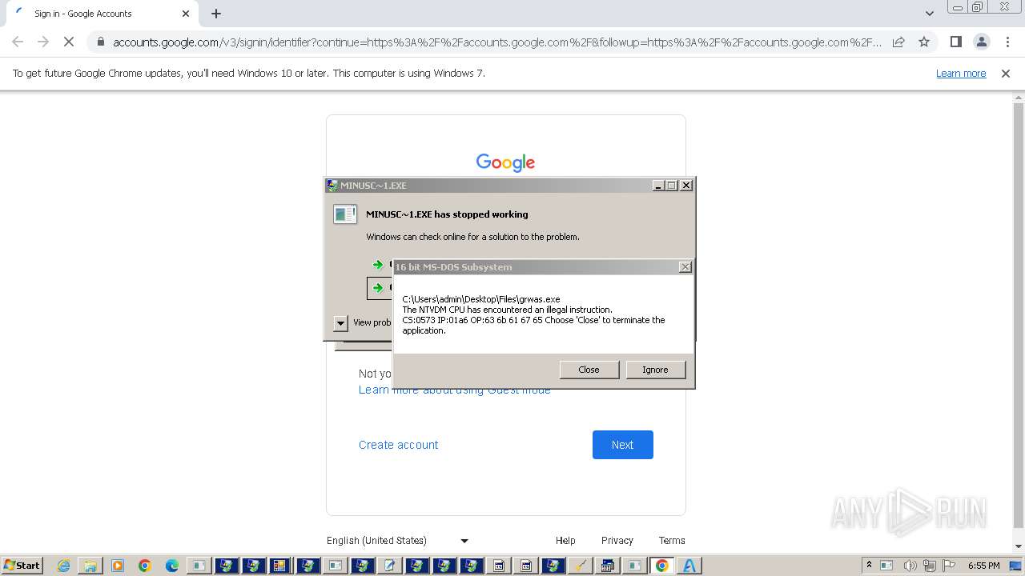Open Microsoft Edge from the taskbar
This screenshot has height=576, width=1025.
click(172, 566)
